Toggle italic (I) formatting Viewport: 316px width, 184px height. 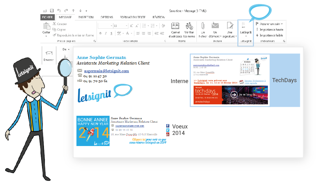[x=106, y=33]
